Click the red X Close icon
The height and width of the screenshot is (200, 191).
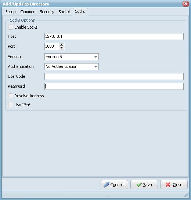(168, 185)
